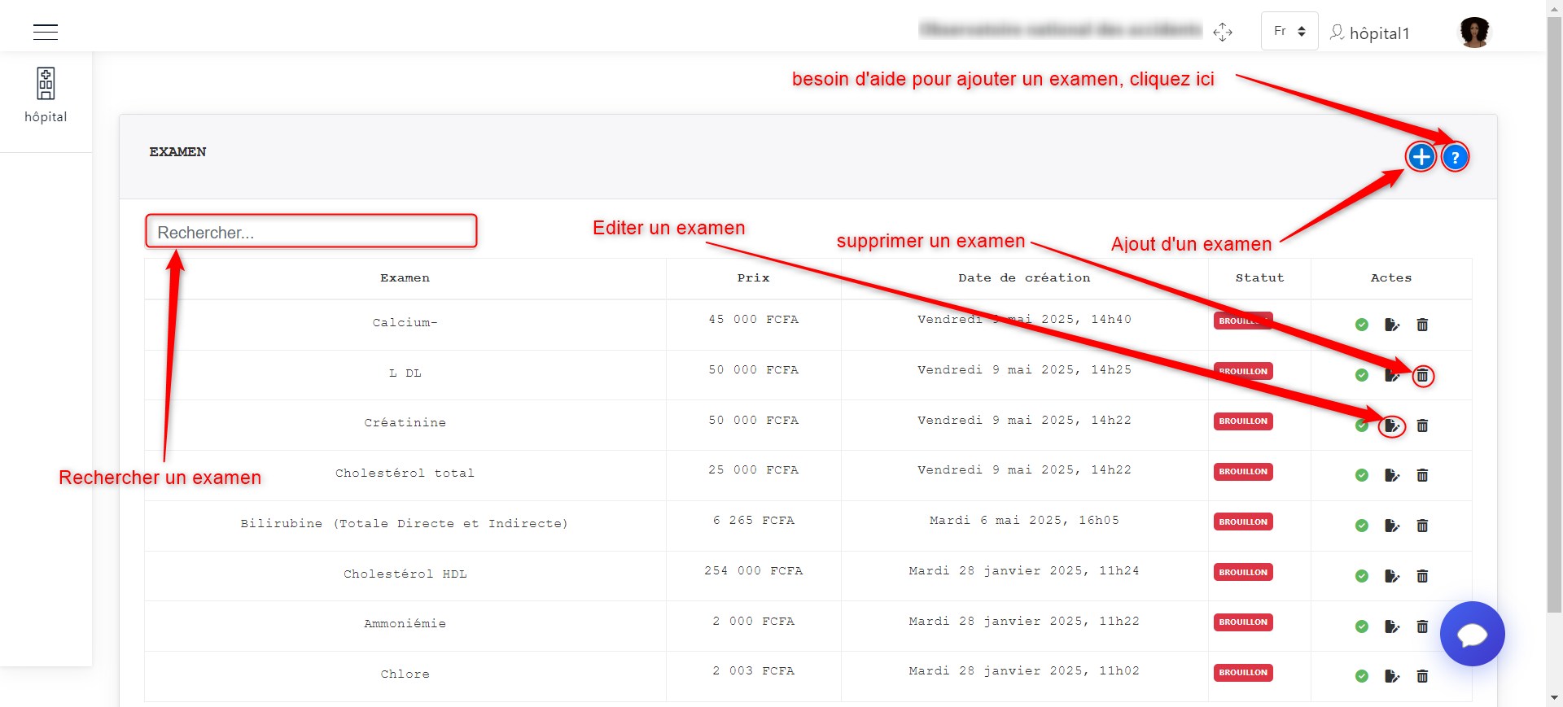Delete the Ammoniémie exam
This screenshot has height=707, width=1563.
(x=1422, y=626)
